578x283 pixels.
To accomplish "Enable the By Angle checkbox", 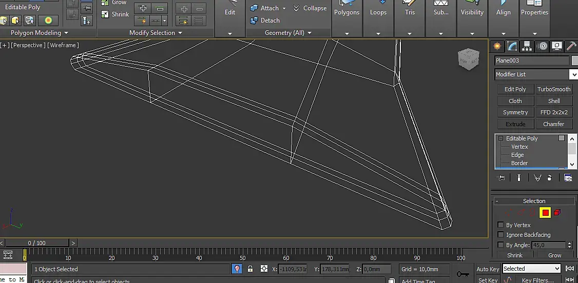I will pos(500,245).
